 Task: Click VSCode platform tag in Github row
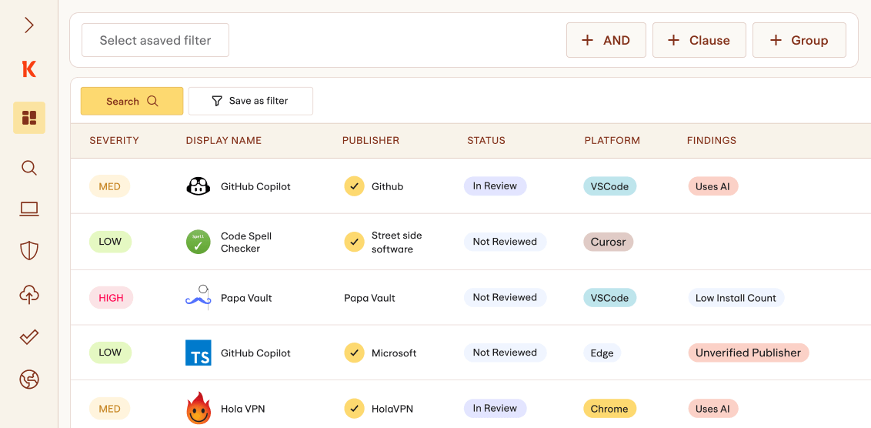(610, 186)
